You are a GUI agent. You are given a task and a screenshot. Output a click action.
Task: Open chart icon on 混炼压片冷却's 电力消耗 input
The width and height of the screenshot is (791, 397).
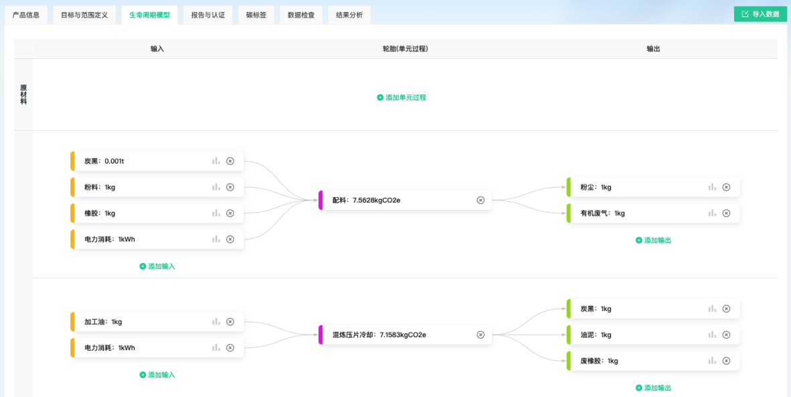[x=217, y=347]
